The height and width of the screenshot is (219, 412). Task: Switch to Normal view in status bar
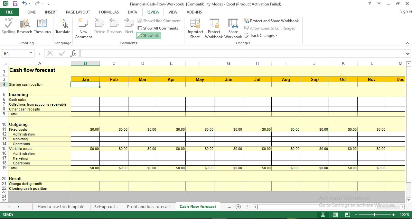[x=323, y=215]
